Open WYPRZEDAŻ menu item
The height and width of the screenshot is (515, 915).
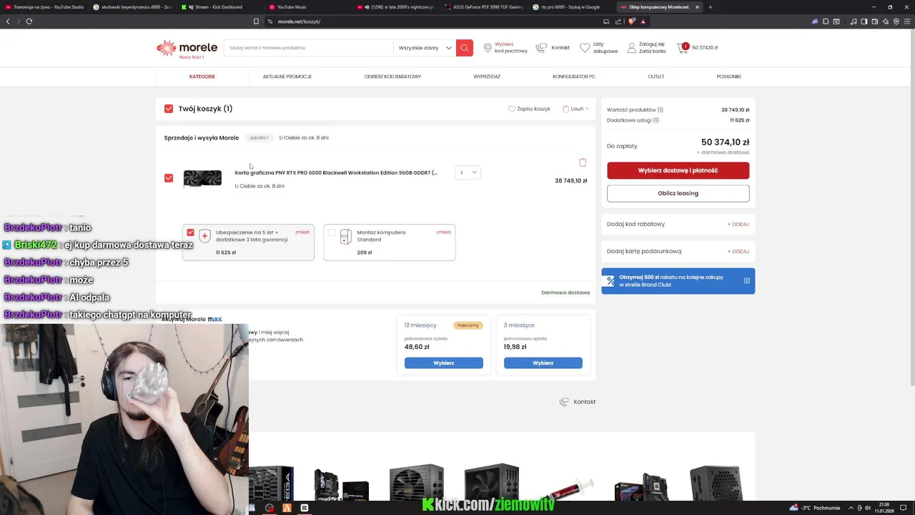pyautogui.click(x=487, y=77)
